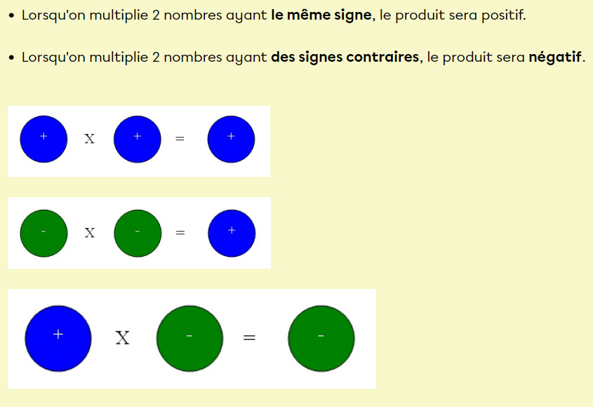Click the multiplication X between the small green circles

point(90,233)
